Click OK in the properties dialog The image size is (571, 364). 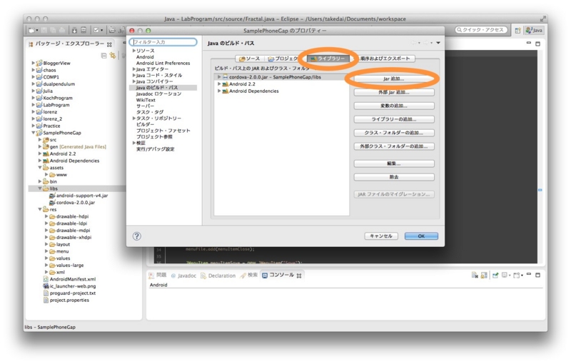tap(421, 236)
